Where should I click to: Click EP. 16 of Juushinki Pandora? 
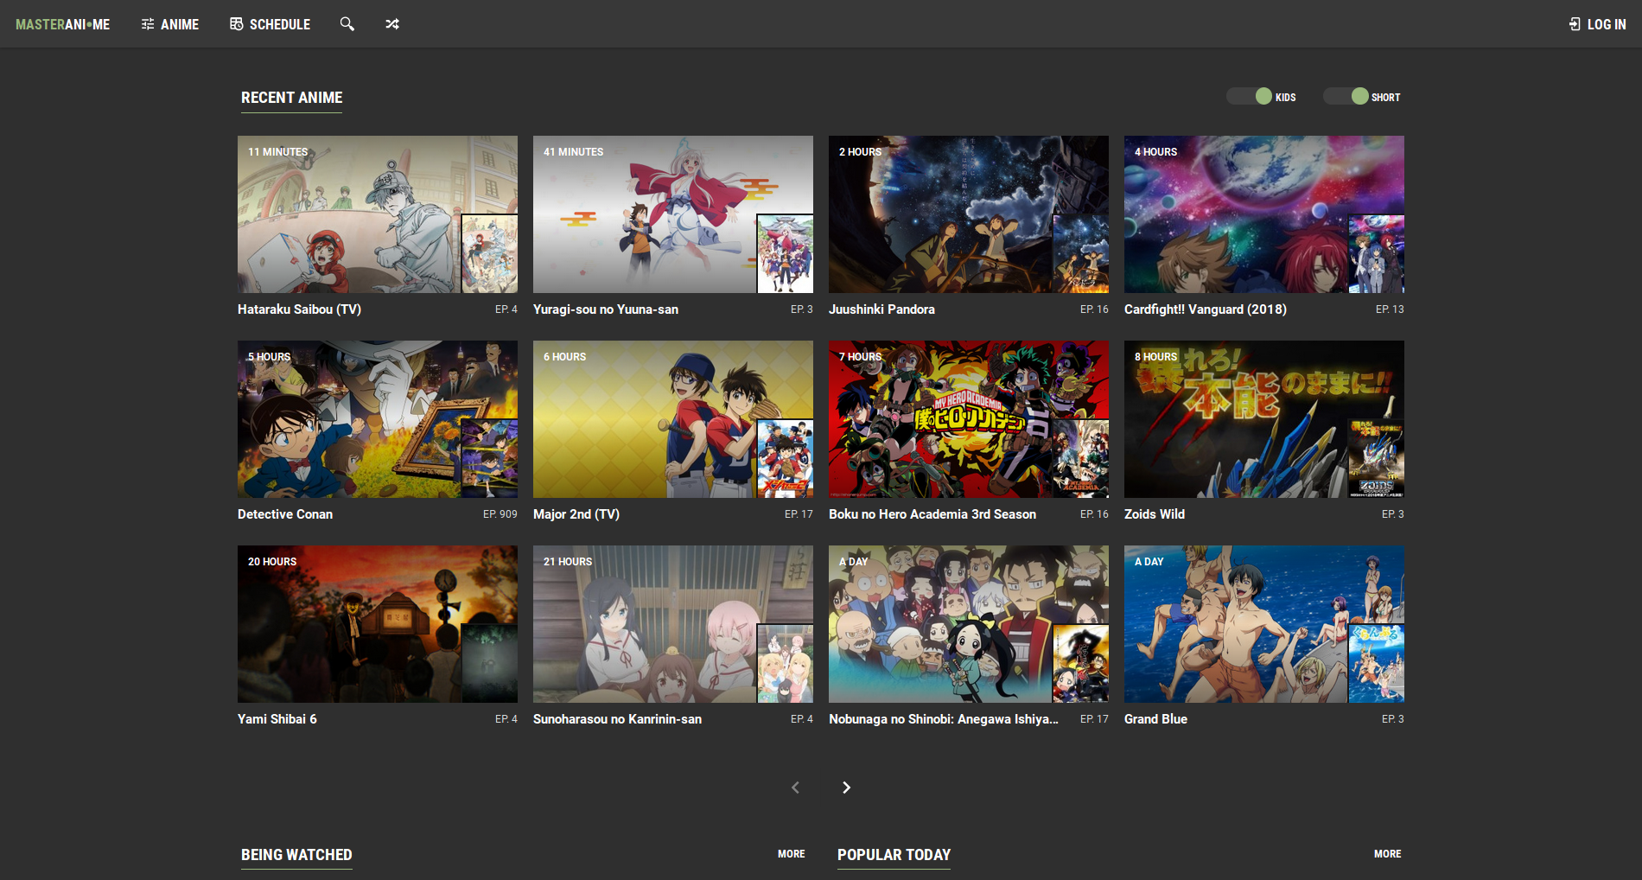point(1094,309)
